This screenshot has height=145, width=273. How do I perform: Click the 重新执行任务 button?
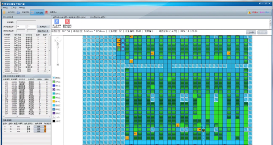(x=43, y=30)
